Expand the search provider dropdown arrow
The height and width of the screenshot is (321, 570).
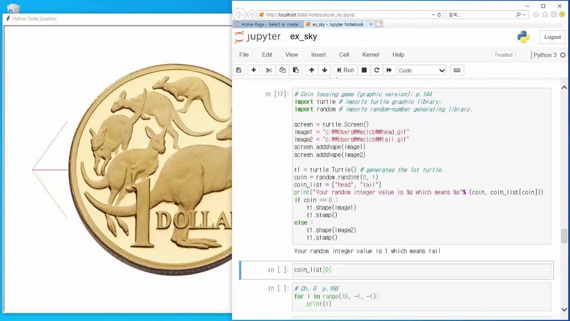tap(524, 15)
